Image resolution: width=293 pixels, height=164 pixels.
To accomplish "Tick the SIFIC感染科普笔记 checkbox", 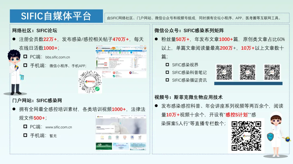I will coord(167,72).
